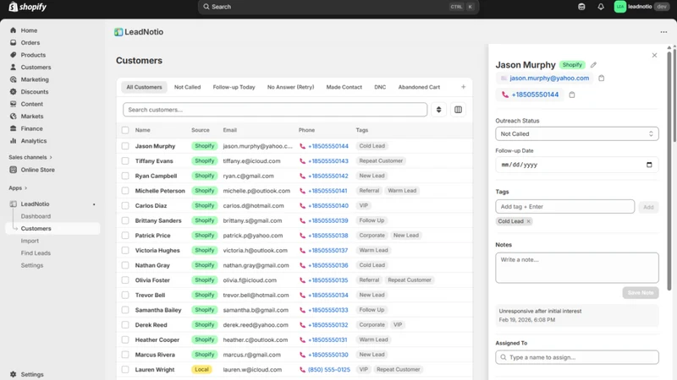Open the sort options button
677x380 pixels.
[x=438, y=110]
